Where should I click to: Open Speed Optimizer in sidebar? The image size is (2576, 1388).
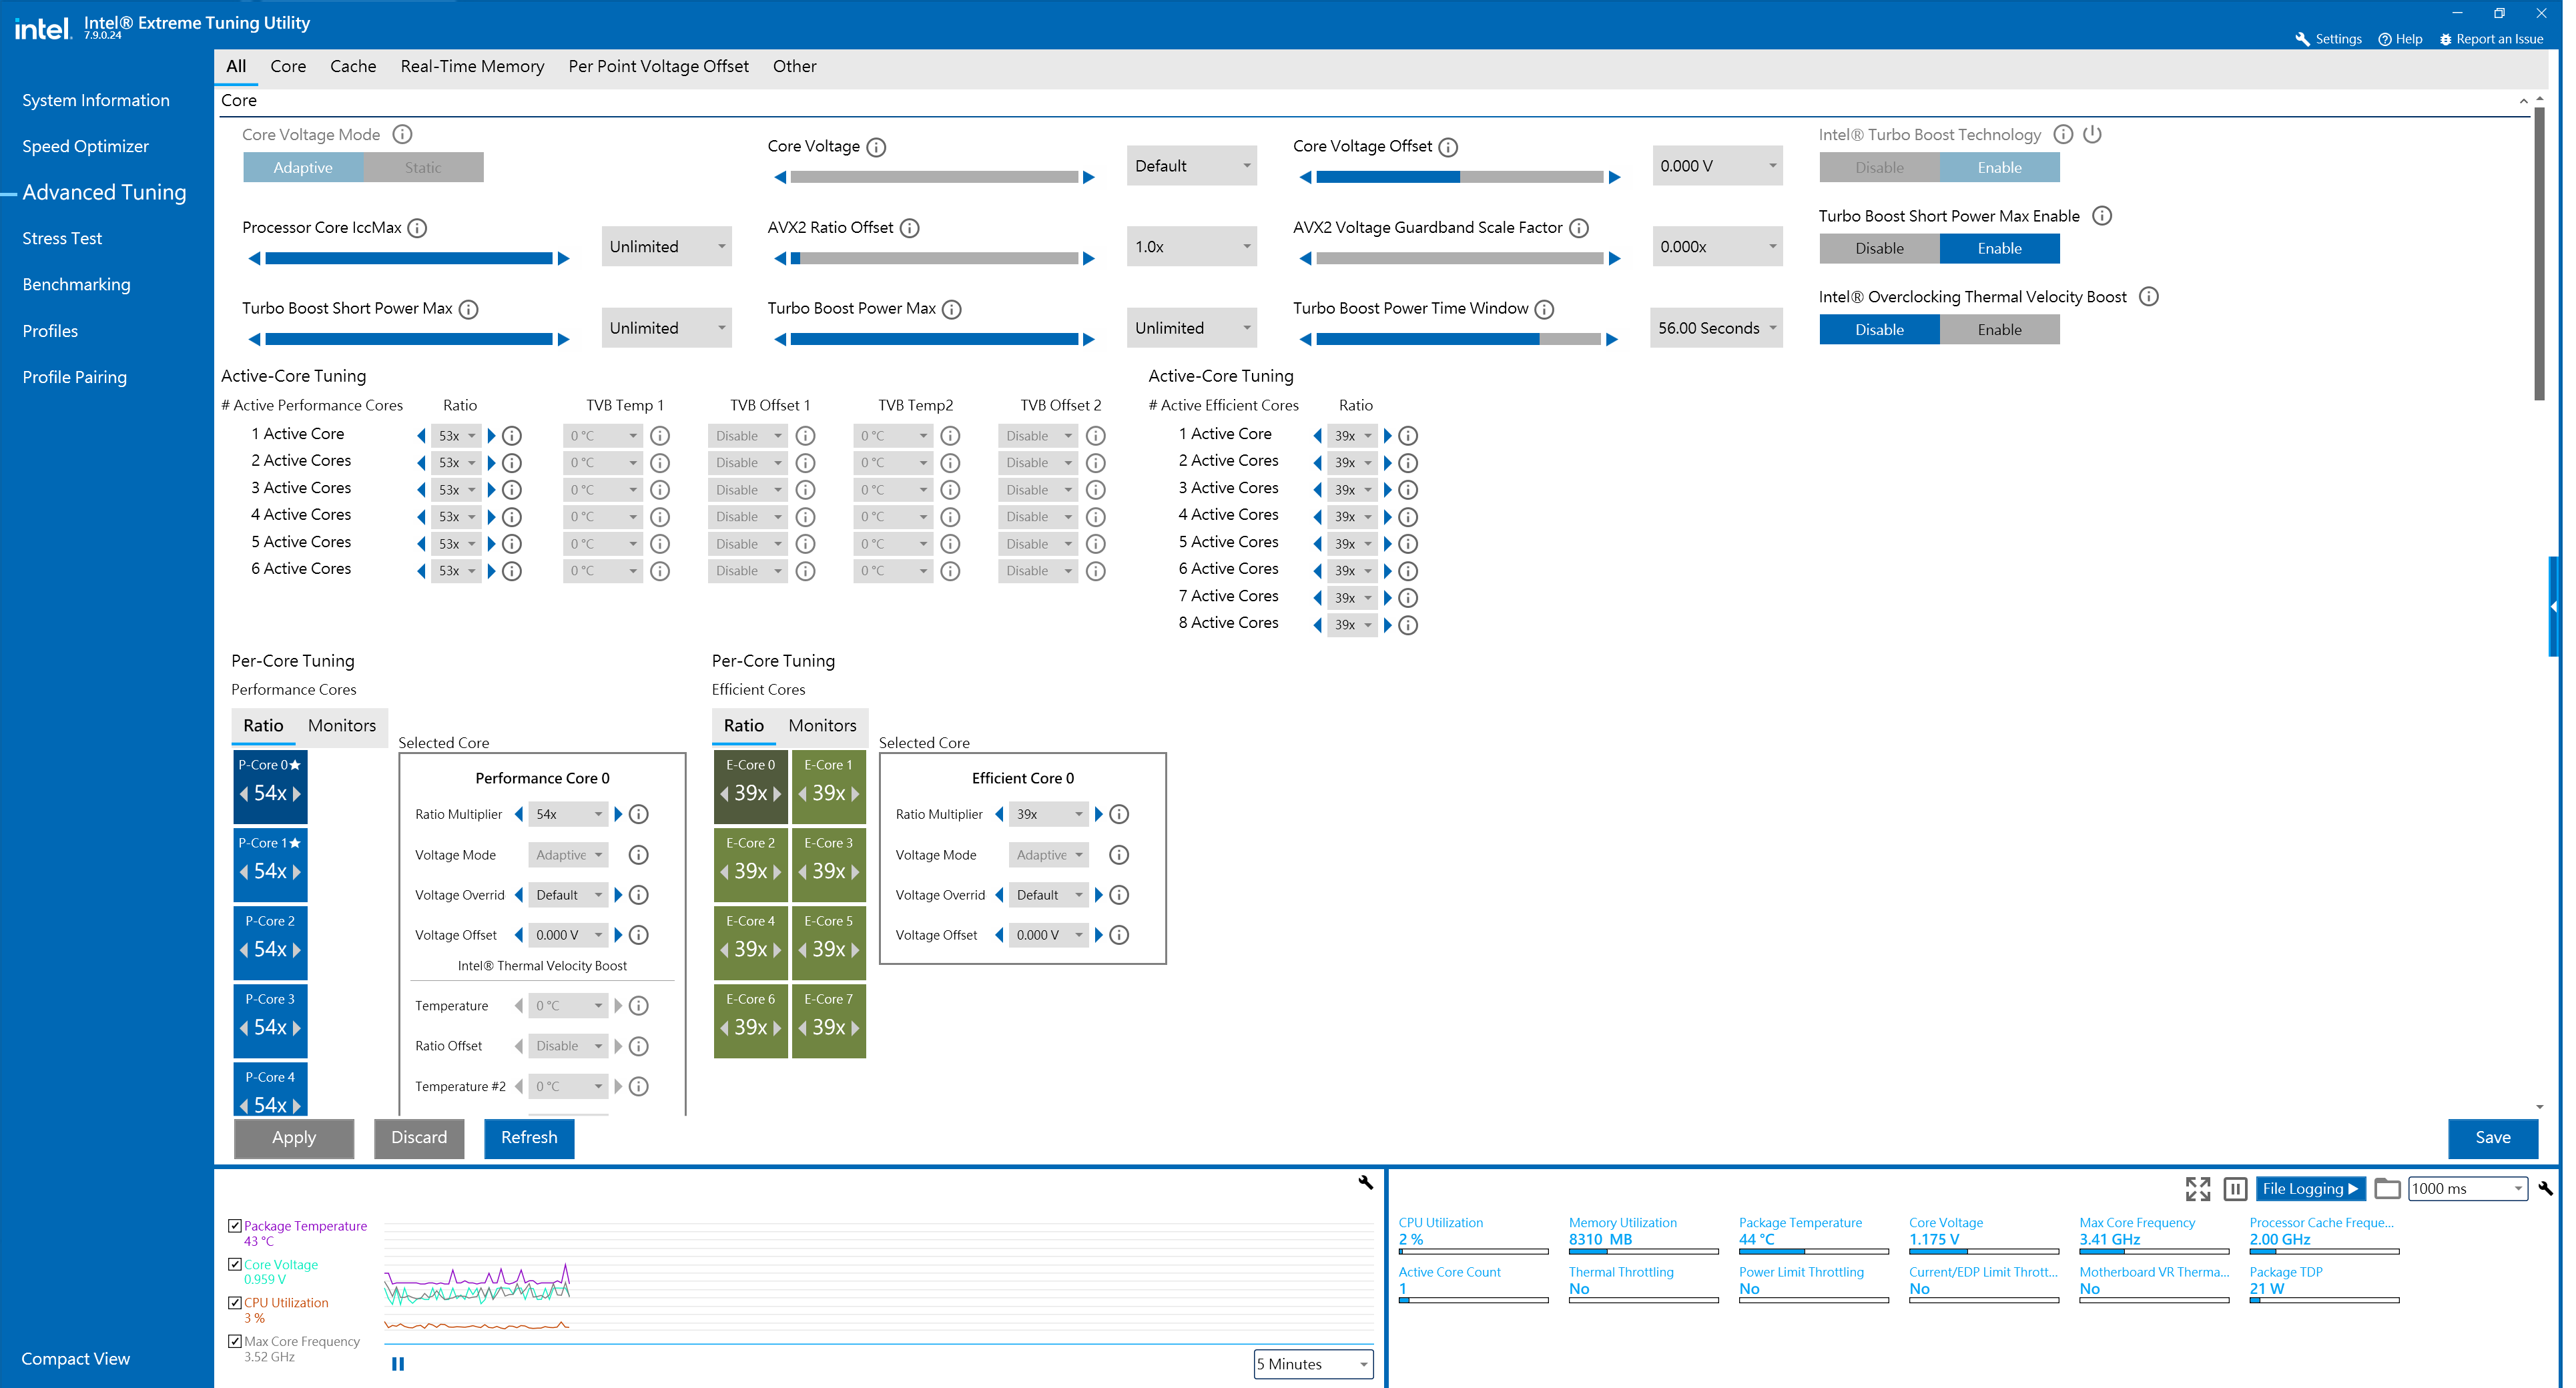(85, 146)
